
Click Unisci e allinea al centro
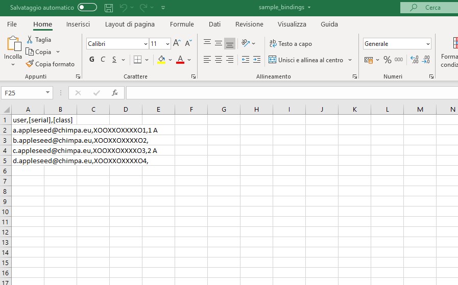[306, 60]
